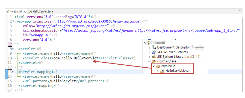The image size is (245, 98).
Task: Click the opening <servlet> tag on line 8
Action: pos(28,49)
